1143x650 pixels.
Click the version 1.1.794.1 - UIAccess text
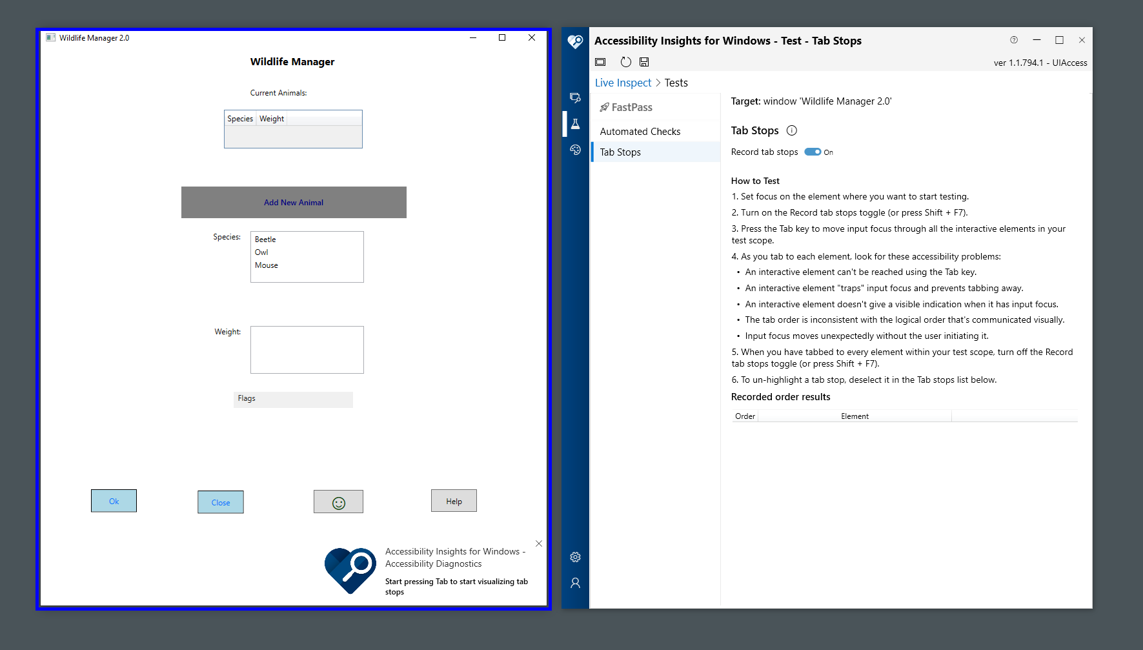tap(1040, 63)
